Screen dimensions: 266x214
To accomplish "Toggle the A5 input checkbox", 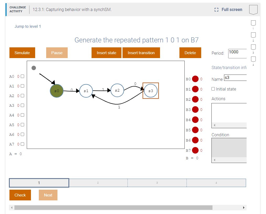I will coord(22,125).
